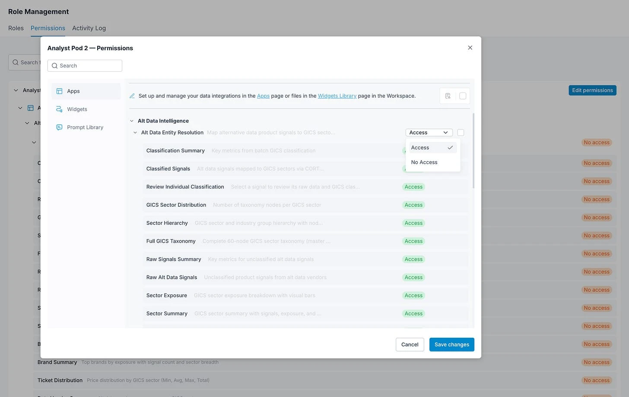This screenshot has width=629, height=397.
Task: Tick the checkbox beside the Access dropdown
Action: pos(461,132)
